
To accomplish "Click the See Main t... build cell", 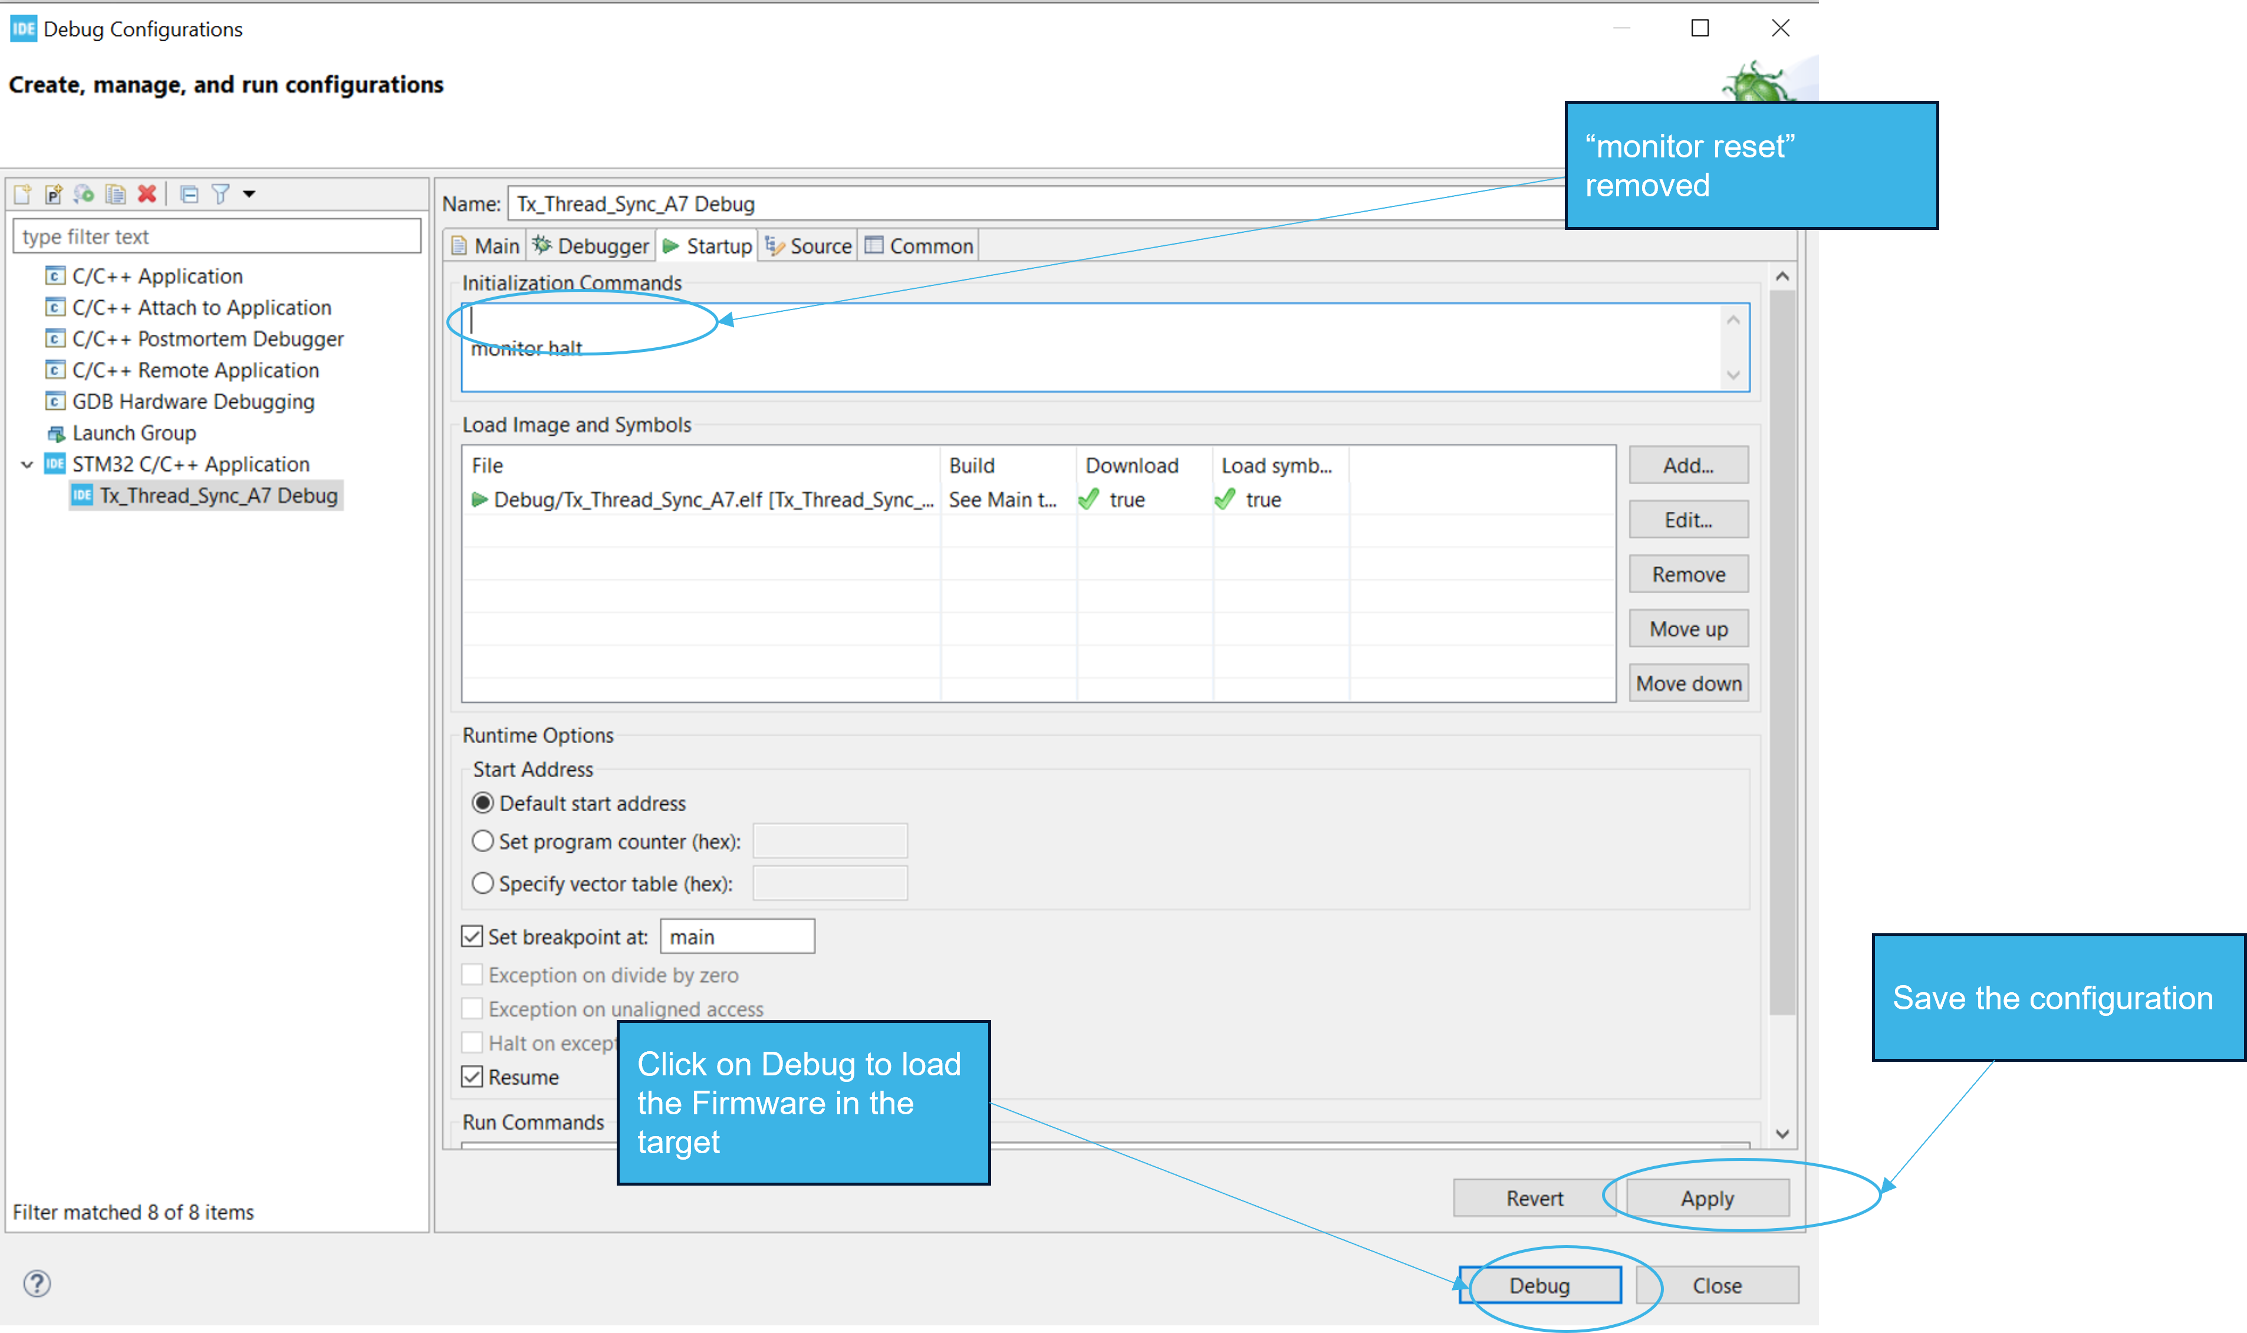I will pos(1008,501).
